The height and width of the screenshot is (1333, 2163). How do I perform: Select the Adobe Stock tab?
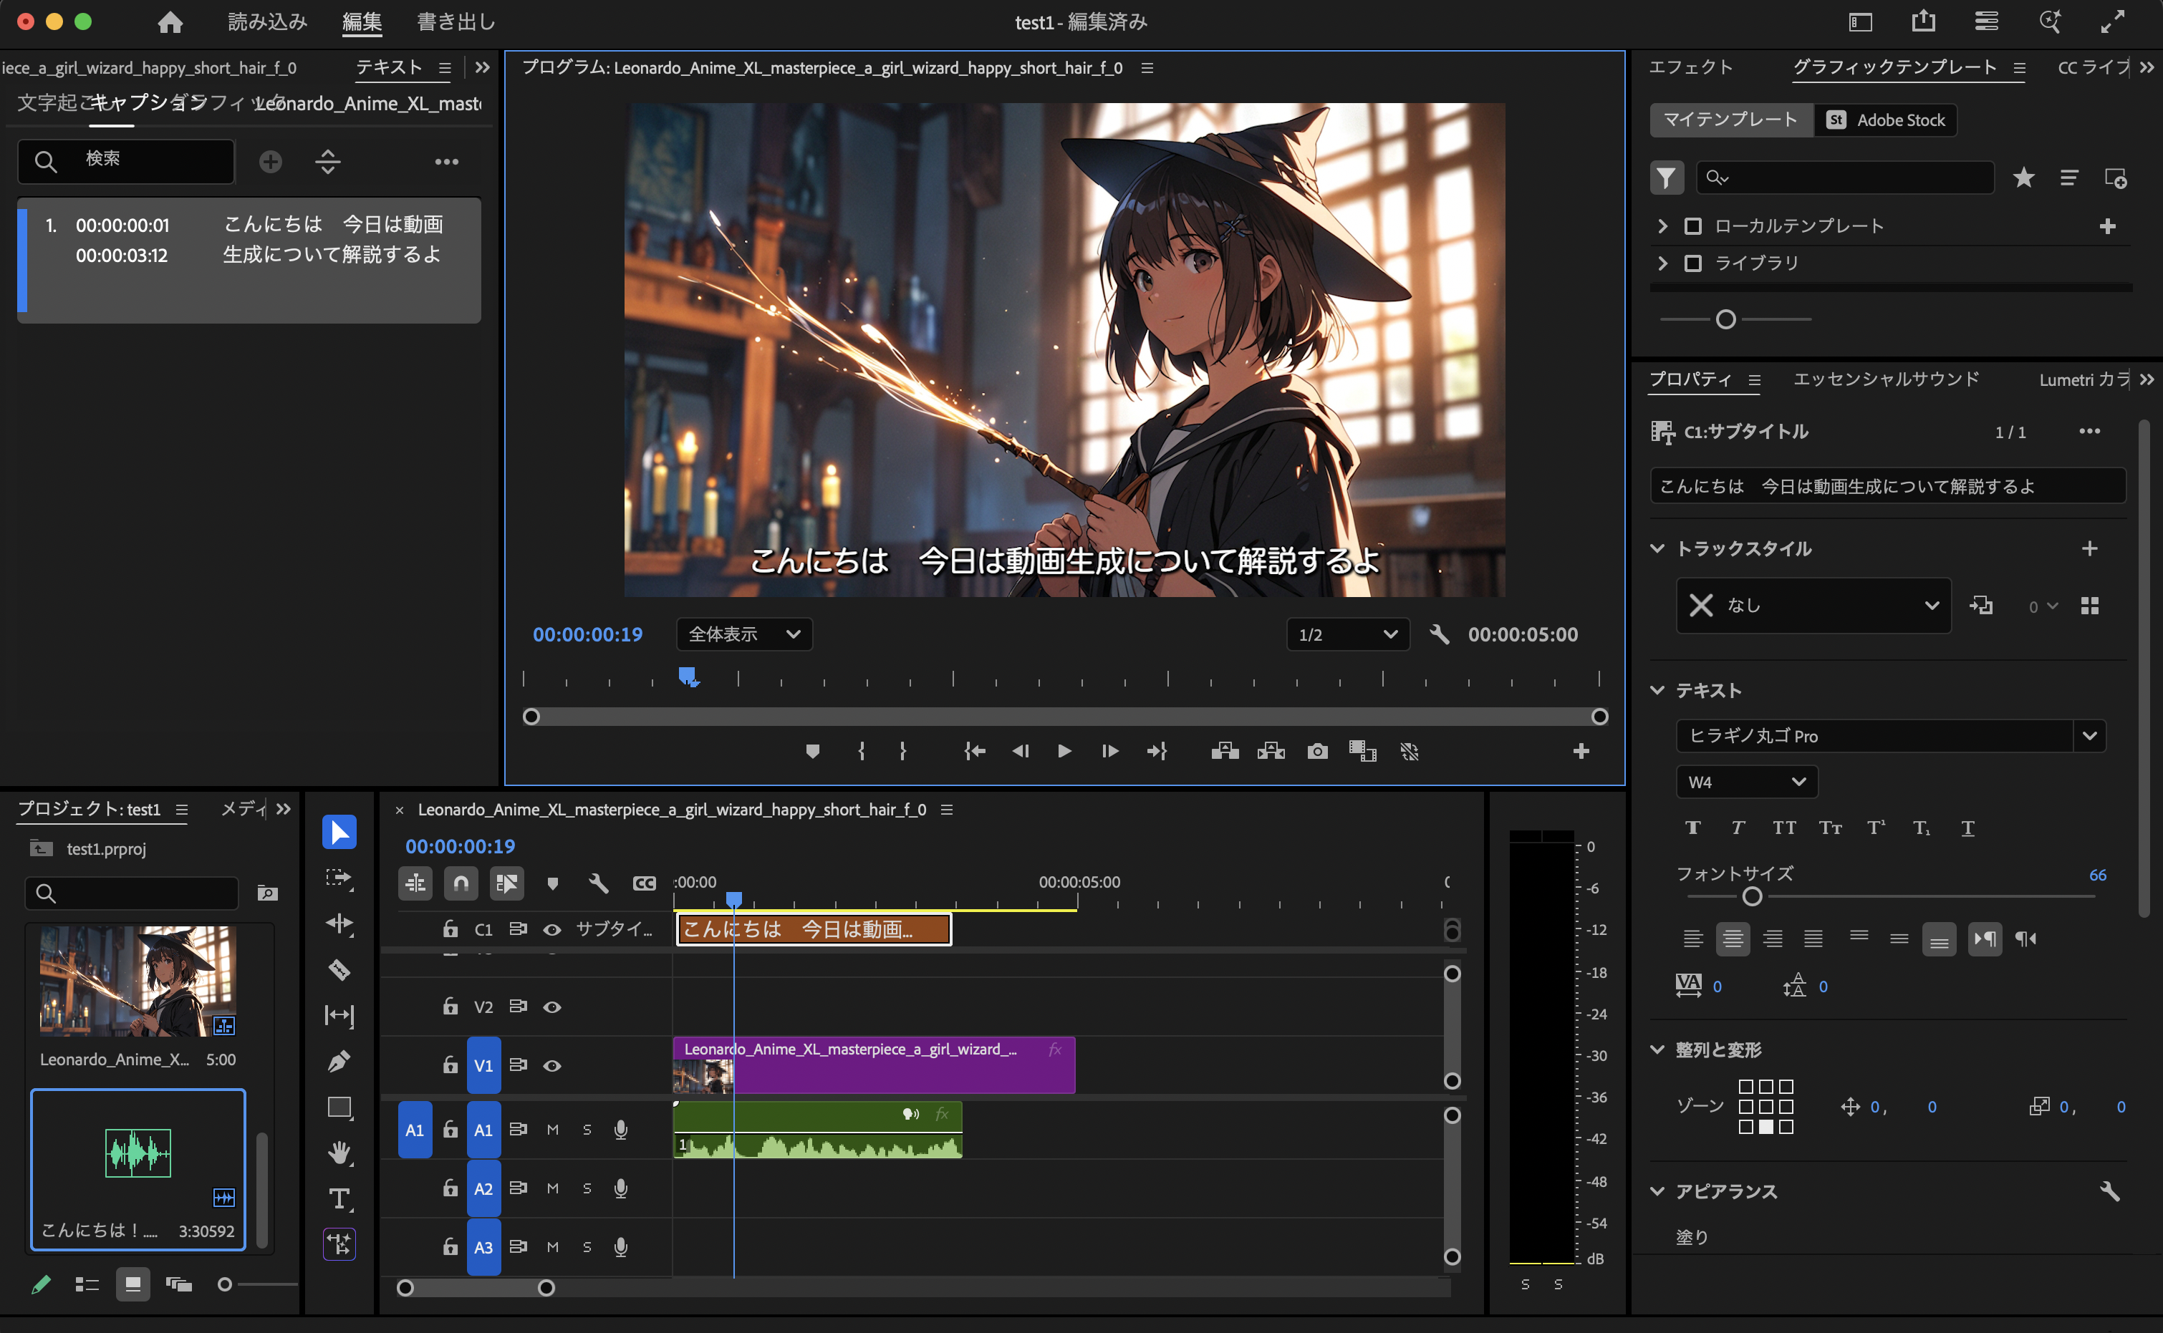pos(1886,120)
